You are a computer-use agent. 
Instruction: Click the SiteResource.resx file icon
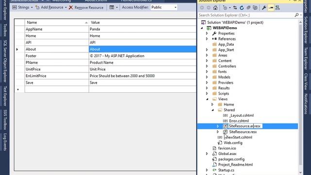click(225, 132)
